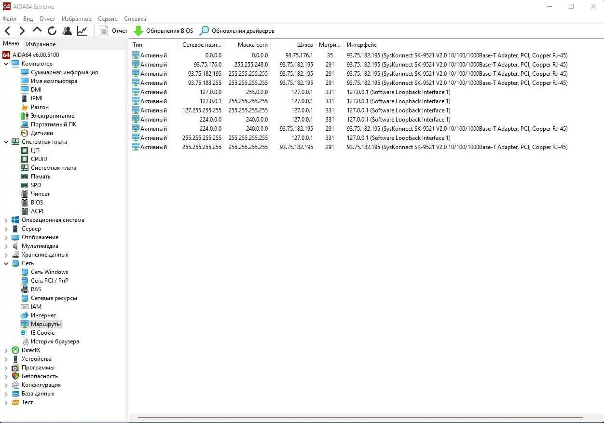Image resolution: width=604 pixels, height=423 pixels.
Task: Select История браузера item
Action: (50, 341)
